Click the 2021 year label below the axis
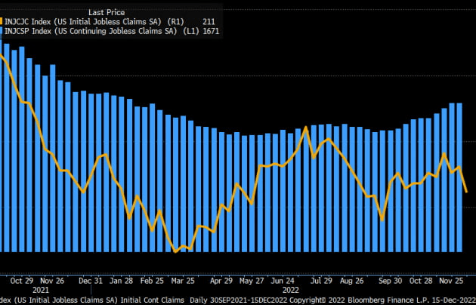 40,288
